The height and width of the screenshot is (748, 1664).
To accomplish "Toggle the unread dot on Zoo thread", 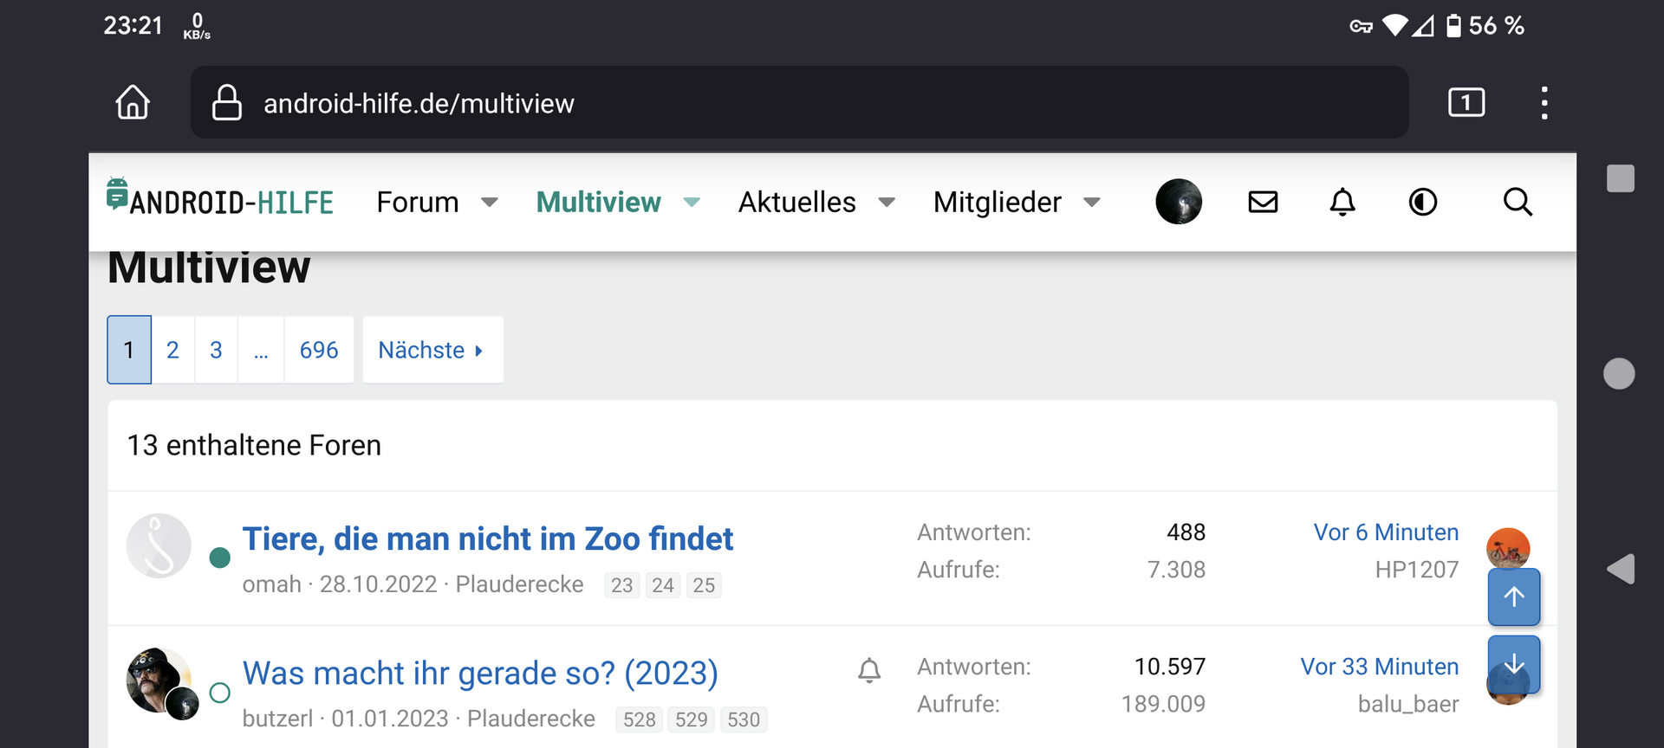I will [x=220, y=558].
